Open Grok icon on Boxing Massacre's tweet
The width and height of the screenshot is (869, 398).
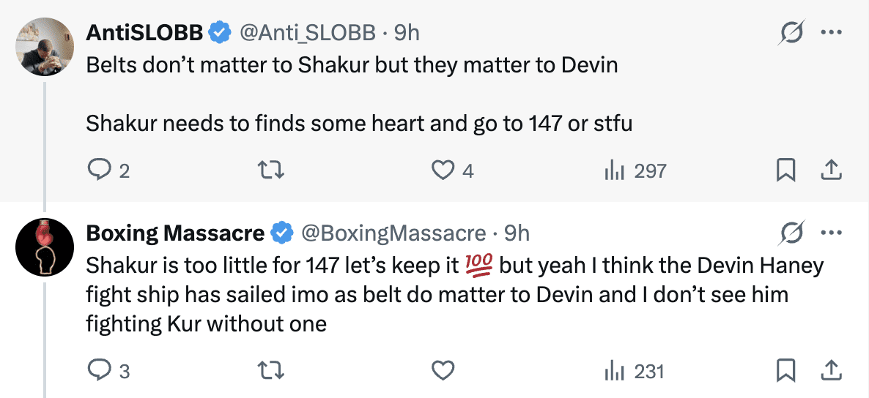coord(792,233)
